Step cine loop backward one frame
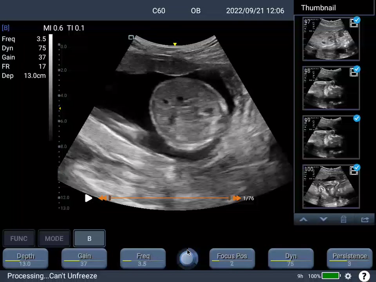Viewport: 376px width, 282px height. [102, 199]
